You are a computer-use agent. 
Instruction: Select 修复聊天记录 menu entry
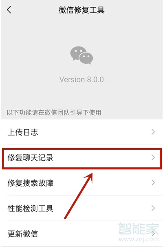(x=81, y=158)
